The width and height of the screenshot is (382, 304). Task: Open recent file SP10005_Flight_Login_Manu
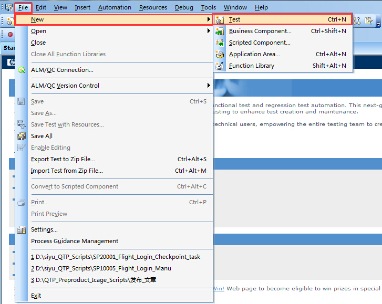[x=114, y=268]
